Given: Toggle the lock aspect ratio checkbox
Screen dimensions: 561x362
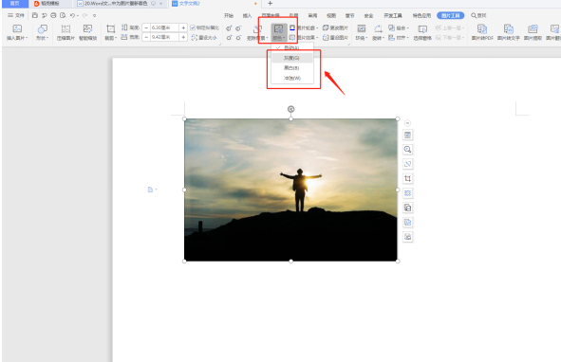Looking at the screenshot, I should tap(193, 27).
